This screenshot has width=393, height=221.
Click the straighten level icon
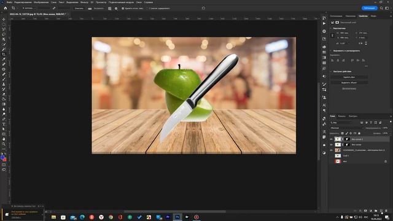[x=90, y=9]
